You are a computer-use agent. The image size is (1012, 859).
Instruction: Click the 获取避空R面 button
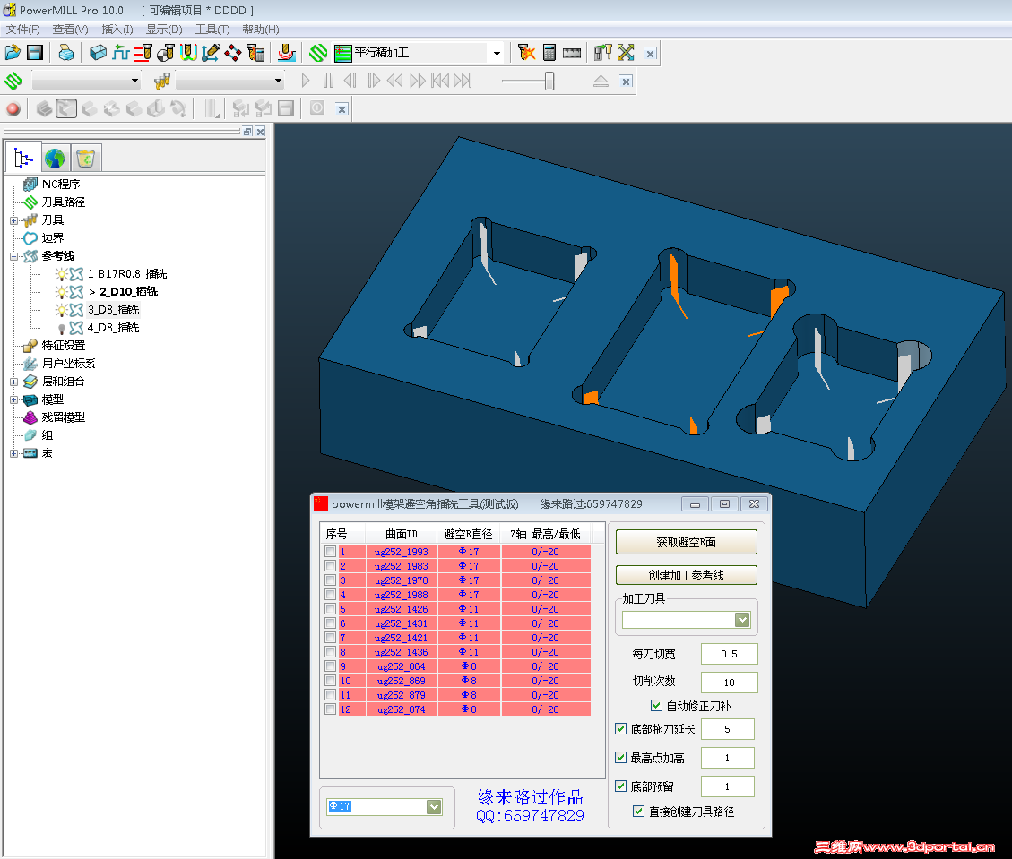pos(686,542)
